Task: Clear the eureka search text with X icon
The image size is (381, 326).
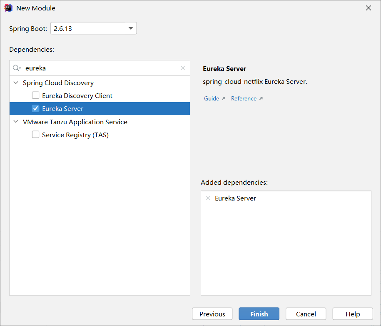Action: coord(183,68)
